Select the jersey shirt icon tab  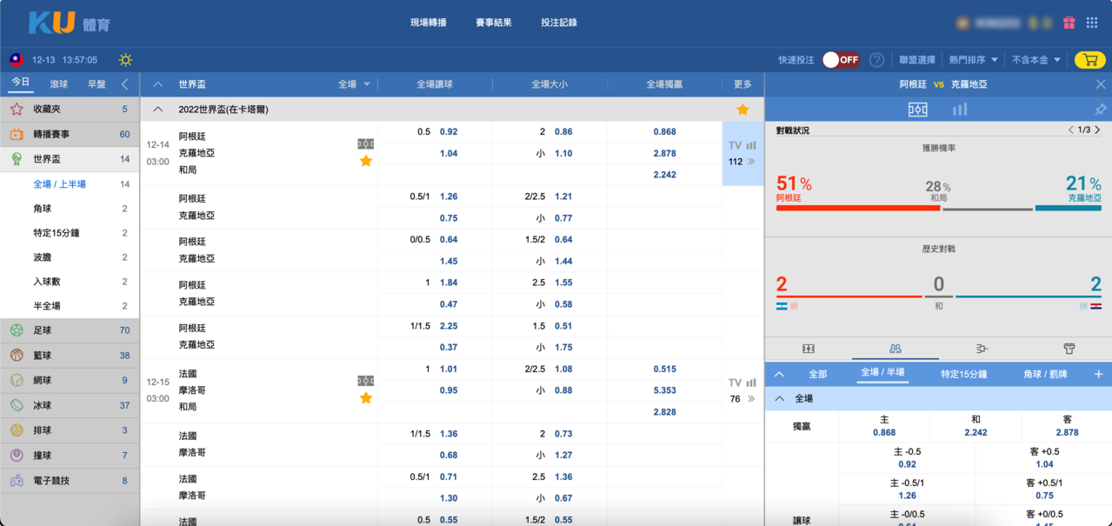pyautogui.click(x=1069, y=349)
